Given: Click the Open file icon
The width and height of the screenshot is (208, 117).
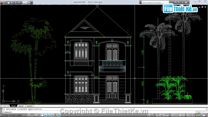Looking at the screenshot, I should [12, 3].
